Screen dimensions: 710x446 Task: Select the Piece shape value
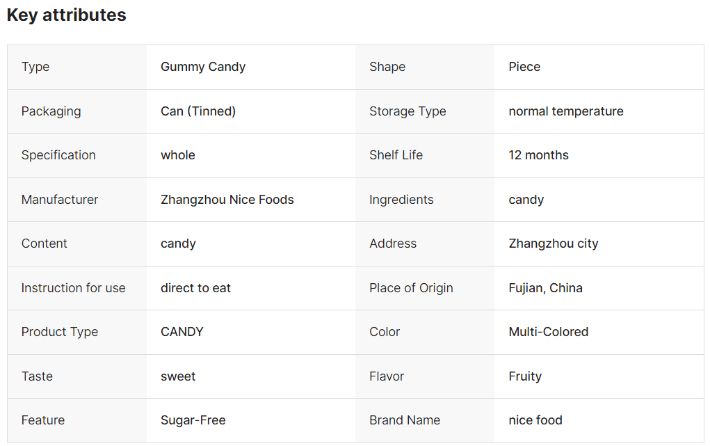(x=524, y=67)
